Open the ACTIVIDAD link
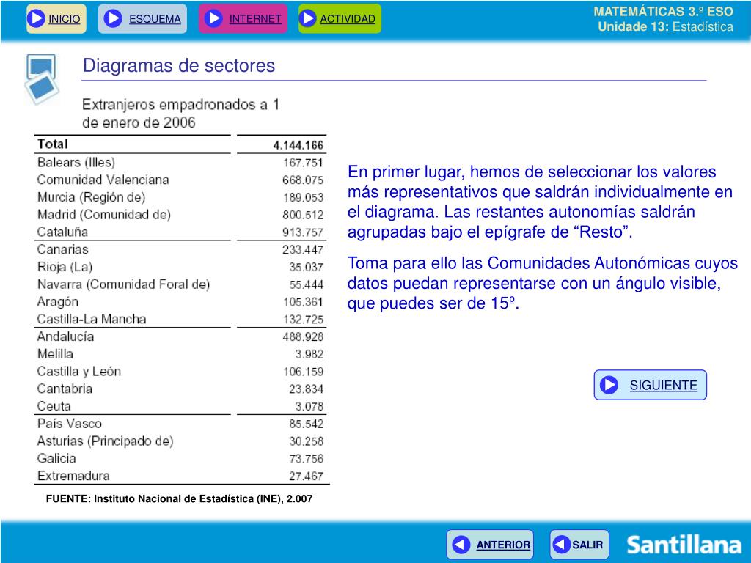Image resolution: width=751 pixels, height=563 pixels. [348, 18]
